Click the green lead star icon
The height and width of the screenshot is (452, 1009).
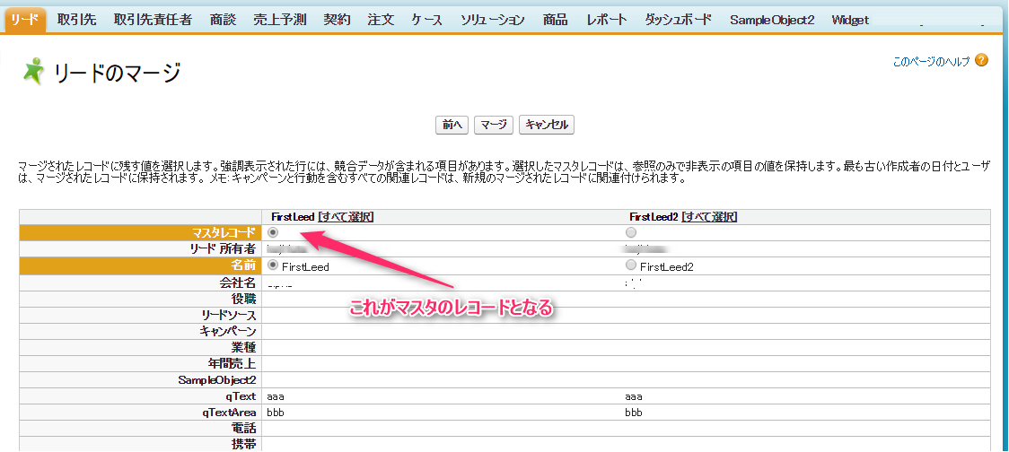pos(33,71)
